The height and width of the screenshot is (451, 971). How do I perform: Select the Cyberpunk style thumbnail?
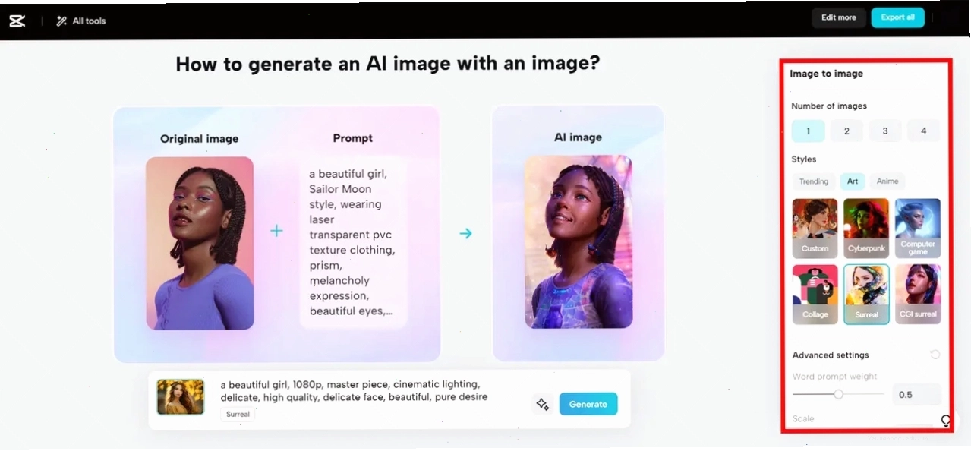coord(866,228)
